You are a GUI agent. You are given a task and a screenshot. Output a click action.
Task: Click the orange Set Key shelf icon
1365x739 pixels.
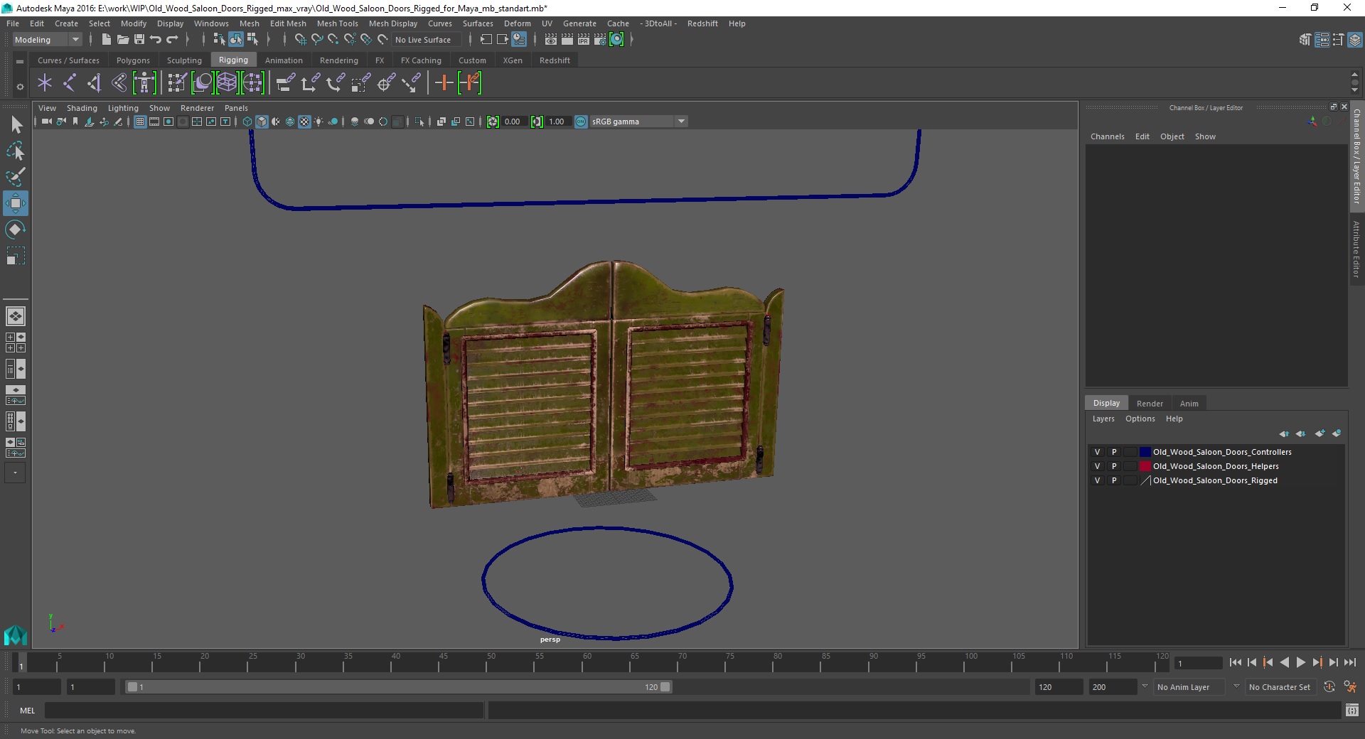tap(444, 83)
